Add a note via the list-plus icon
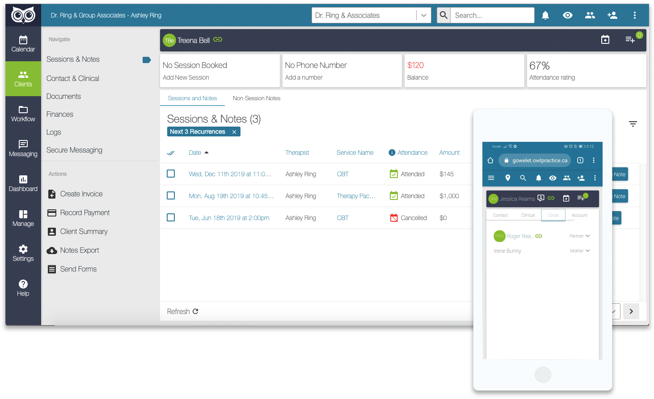Image resolution: width=654 pixels, height=399 pixels. point(630,40)
